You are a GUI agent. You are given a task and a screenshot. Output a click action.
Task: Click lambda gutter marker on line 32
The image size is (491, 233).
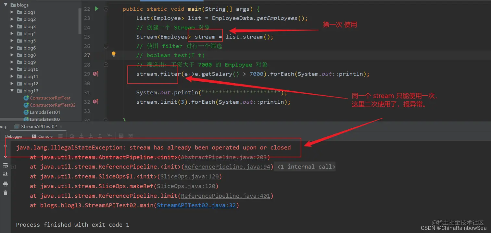(x=95, y=102)
